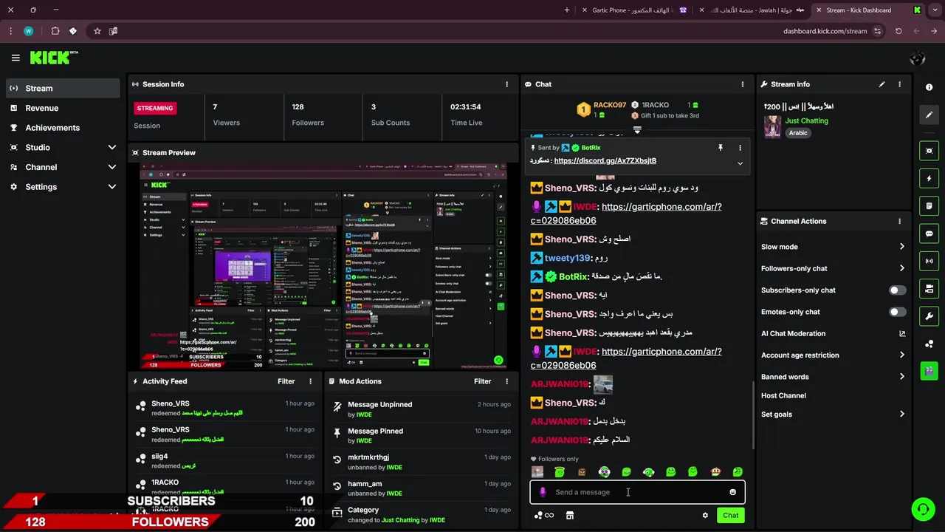This screenshot has height=532, width=945.
Task: Click the Stream Preview video thumbnail
Action: (323, 265)
